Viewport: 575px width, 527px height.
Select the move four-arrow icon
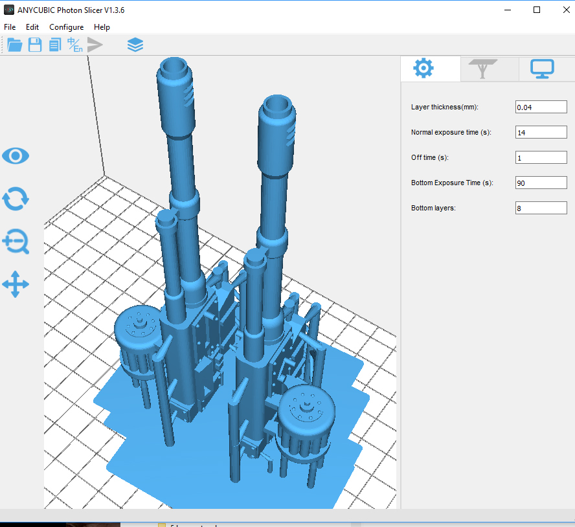(16, 284)
